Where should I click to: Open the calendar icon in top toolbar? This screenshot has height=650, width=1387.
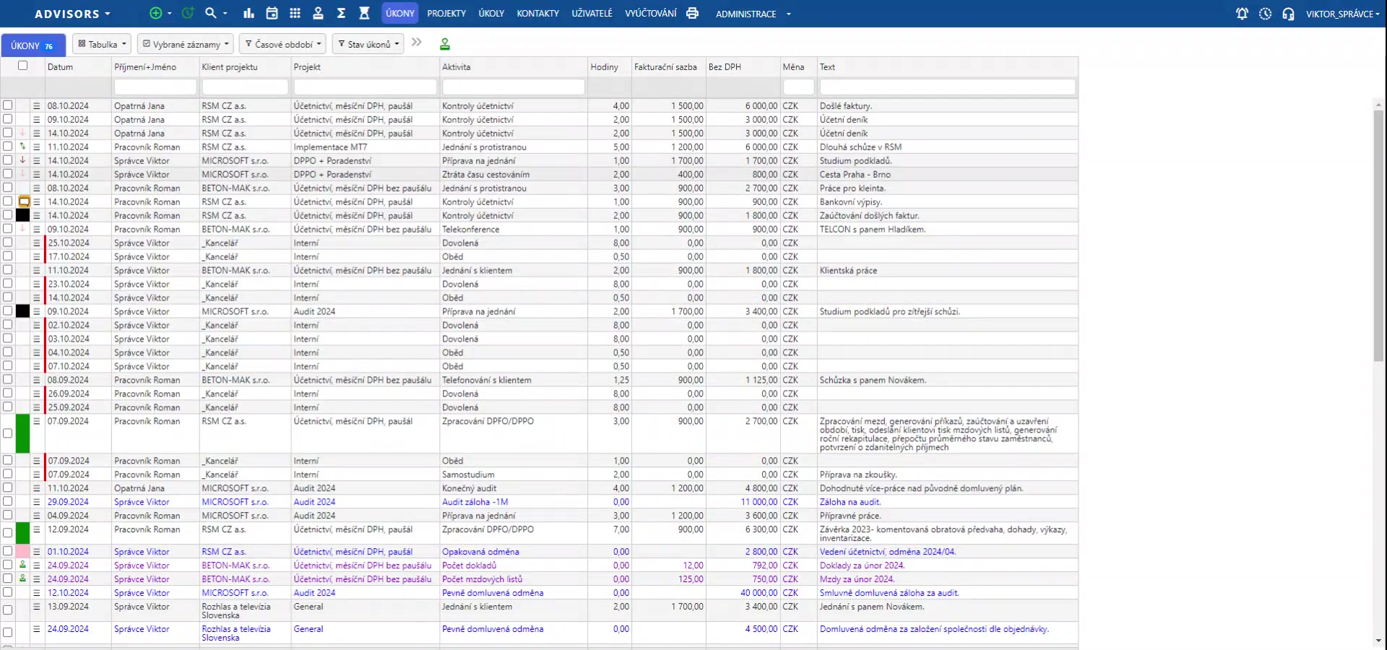tap(272, 13)
